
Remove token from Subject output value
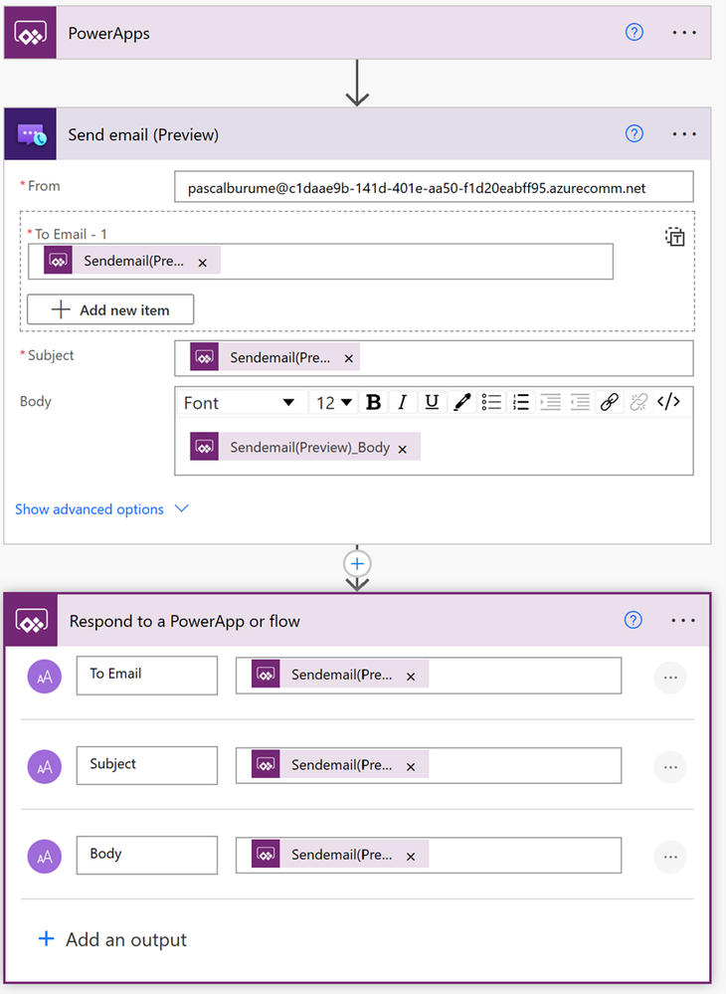tap(411, 767)
